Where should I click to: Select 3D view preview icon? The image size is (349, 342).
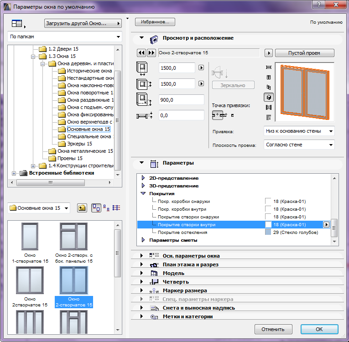coord(269,97)
